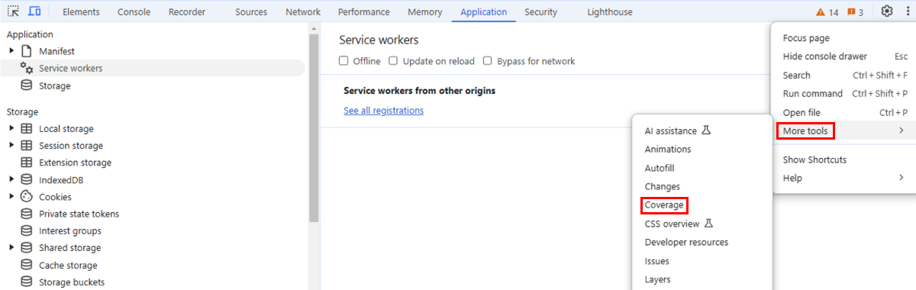Screen dimensions: 916x290
Task: Activate the inspect element picker icon
Action: click(13, 11)
